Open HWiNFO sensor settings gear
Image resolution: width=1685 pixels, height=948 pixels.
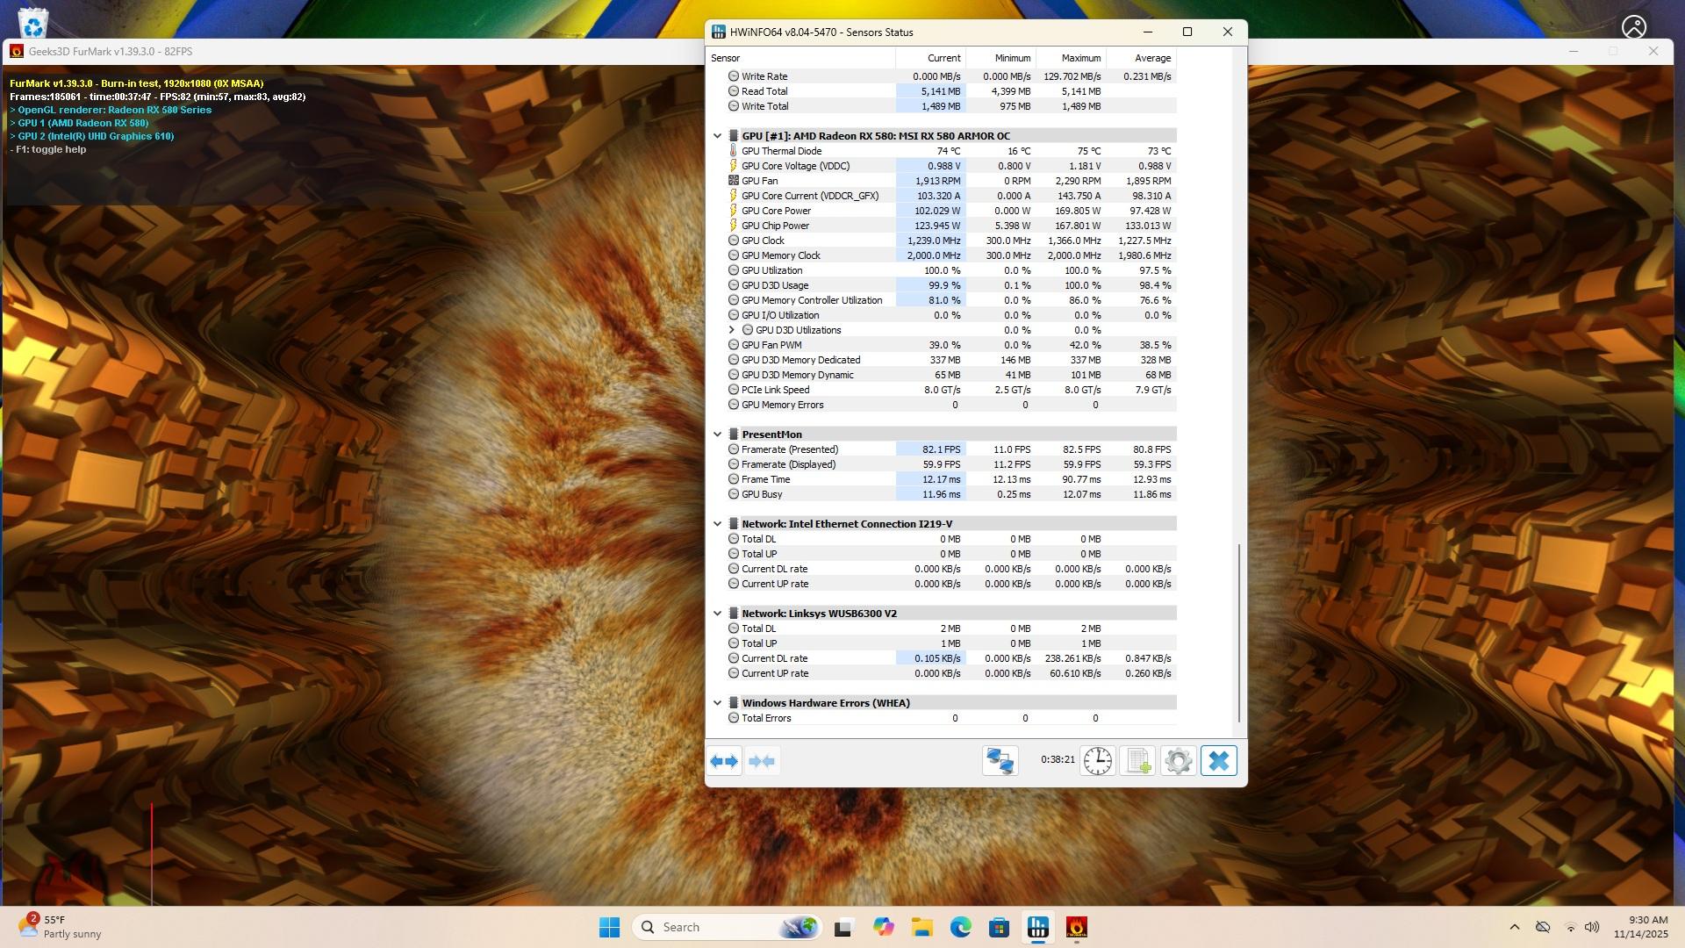coord(1178,761)
